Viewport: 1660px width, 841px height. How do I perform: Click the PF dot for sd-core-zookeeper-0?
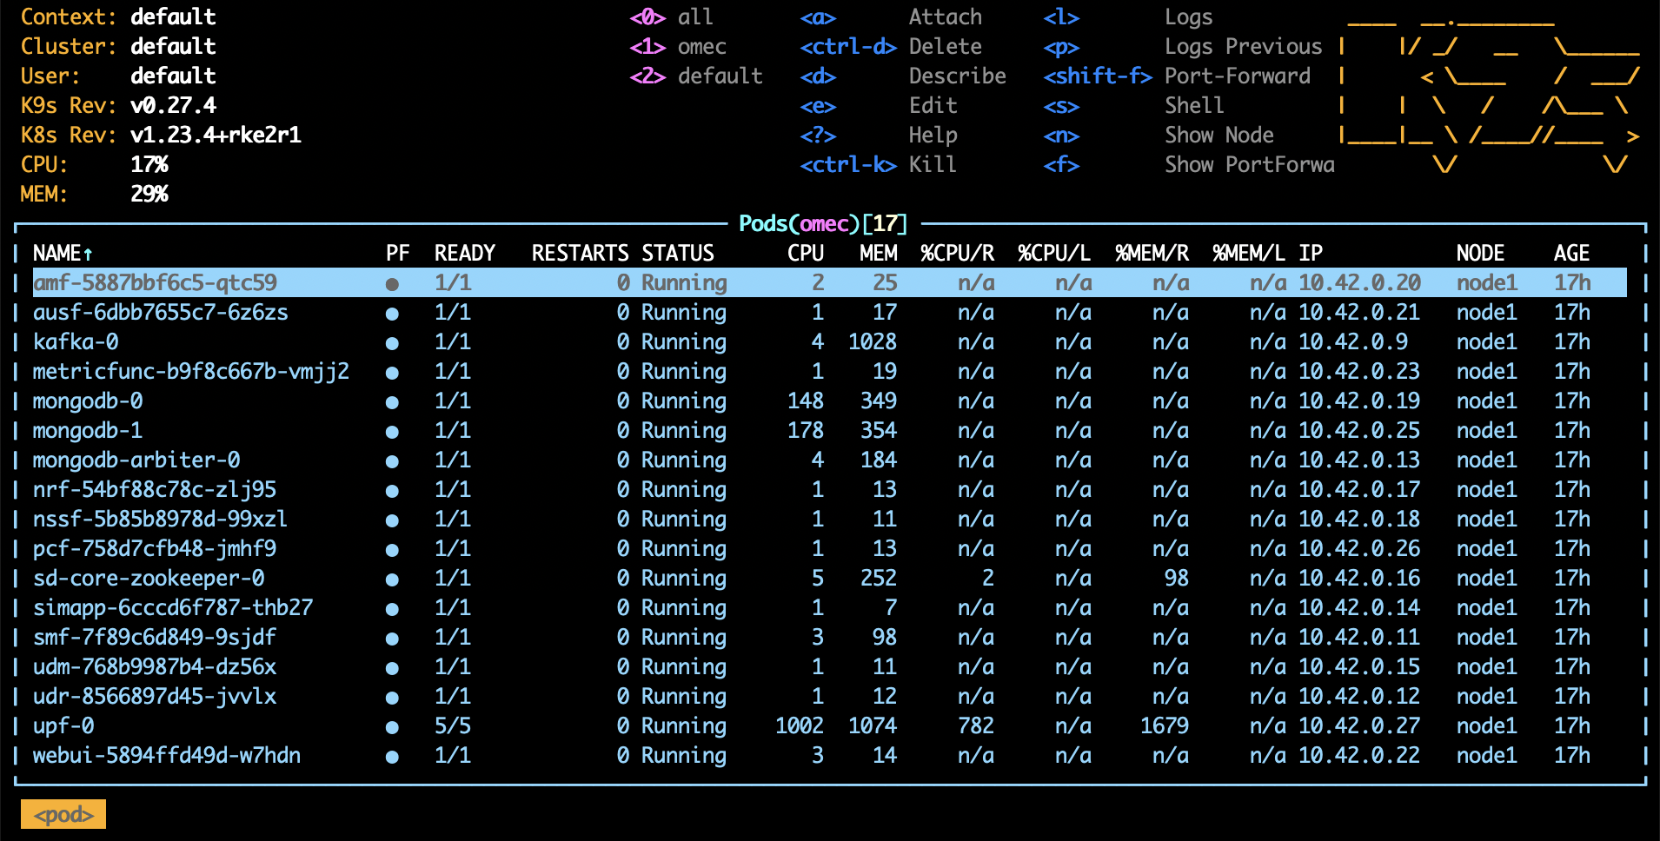(392, 579)
